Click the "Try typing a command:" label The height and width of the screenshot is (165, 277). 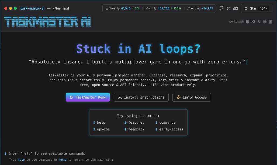point(138,116)
